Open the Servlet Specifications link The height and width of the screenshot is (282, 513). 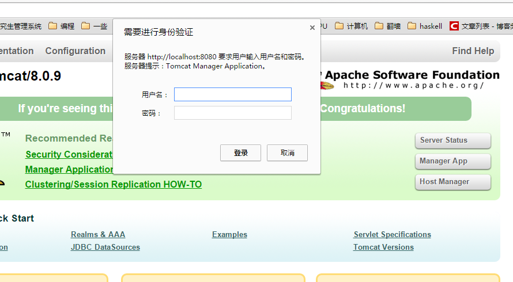pos(393,235)
